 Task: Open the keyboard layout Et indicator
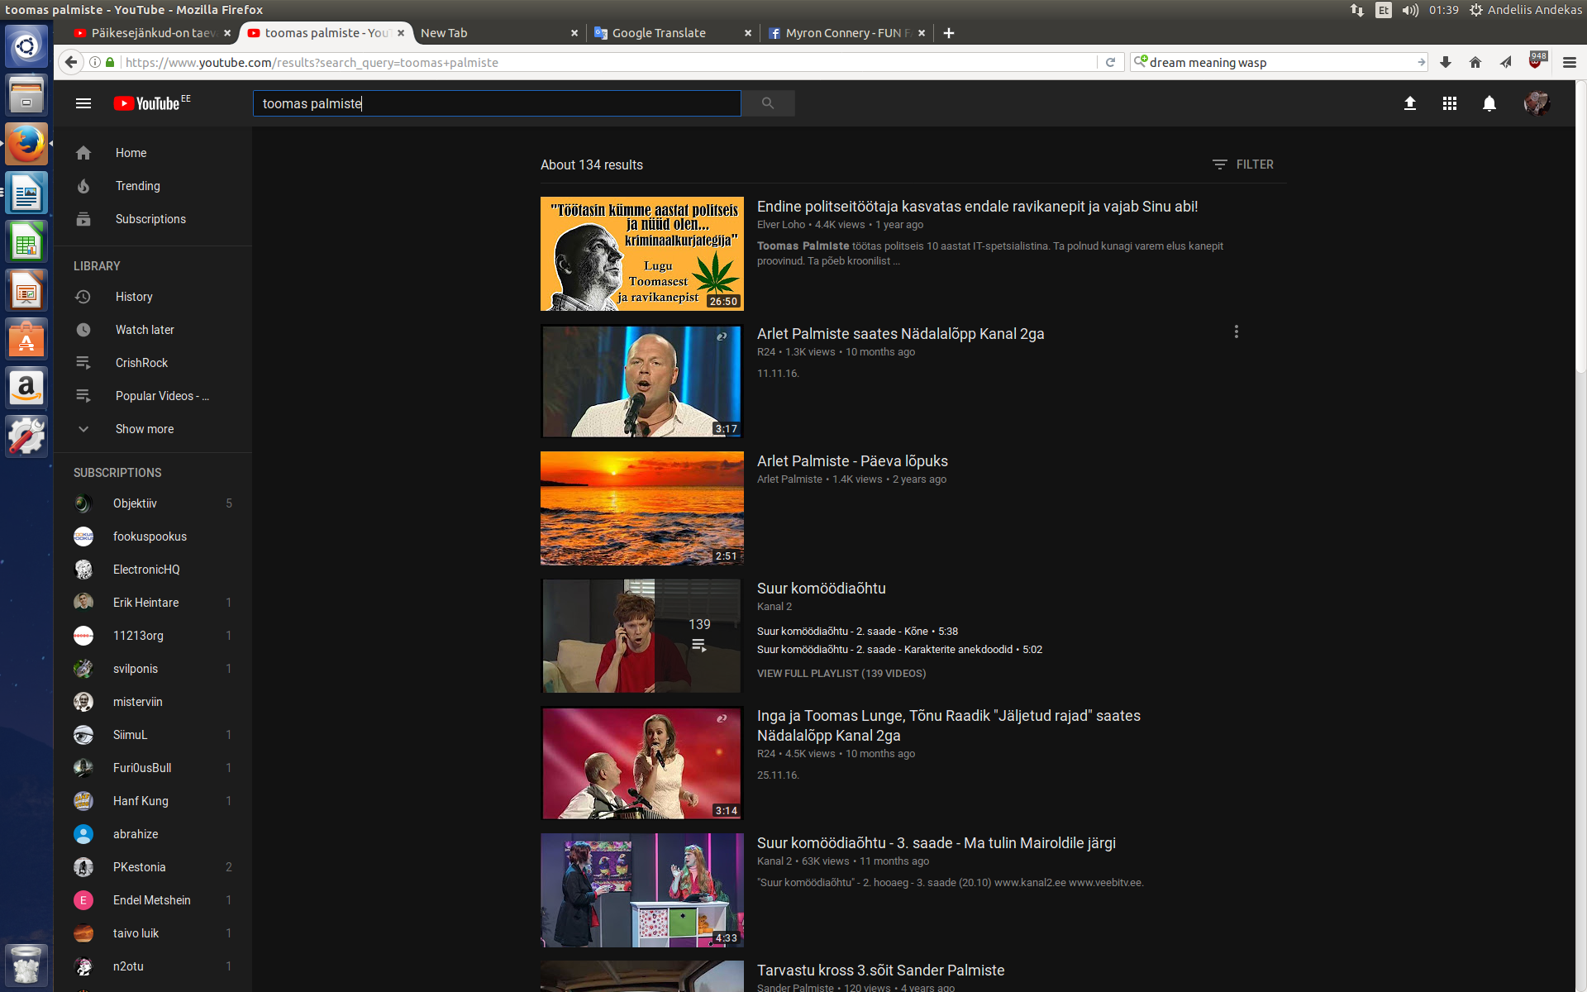1384,10
